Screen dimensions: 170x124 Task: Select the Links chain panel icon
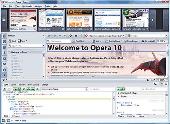click(x=4, y=64)
